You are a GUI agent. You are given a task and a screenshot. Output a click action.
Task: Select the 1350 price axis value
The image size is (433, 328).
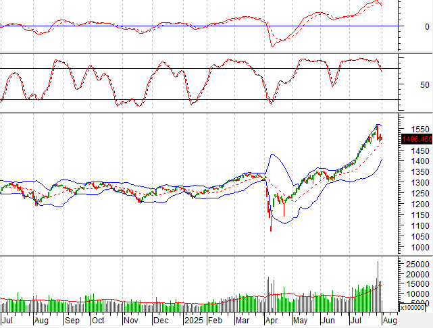[x=420, y=172]
